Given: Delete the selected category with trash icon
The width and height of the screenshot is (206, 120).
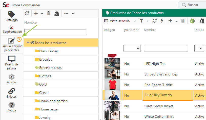Looking at the screenshot, I should coord(49,13).
